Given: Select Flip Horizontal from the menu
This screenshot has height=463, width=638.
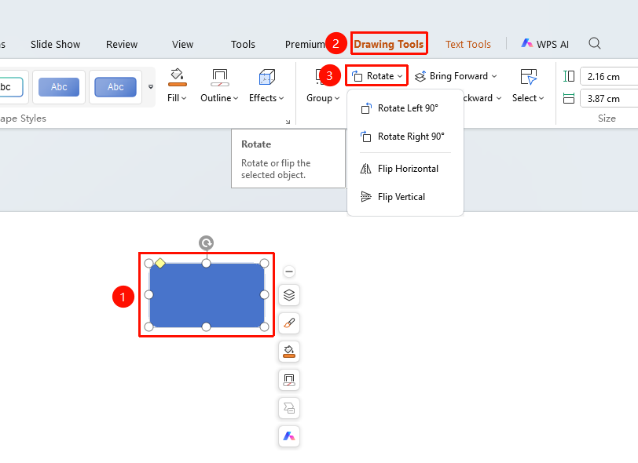Looking at the screenshot, I should pos(405,169).
